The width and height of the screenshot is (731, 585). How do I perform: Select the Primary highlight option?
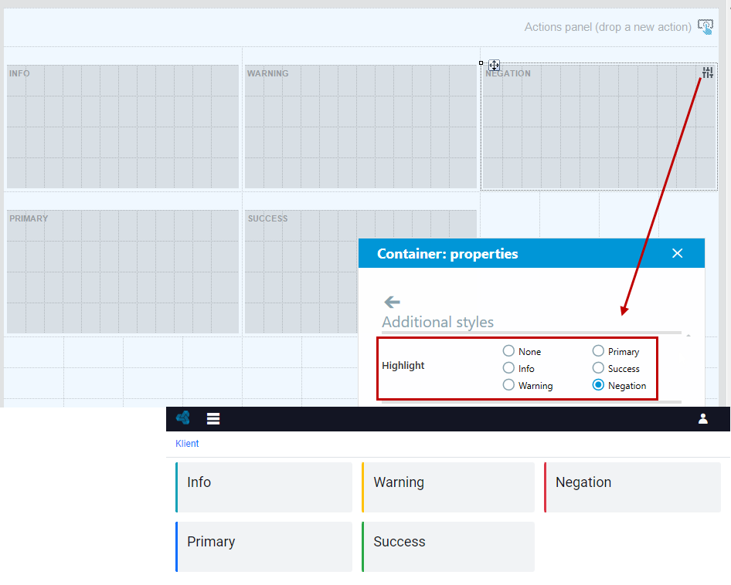pos(598,350)
